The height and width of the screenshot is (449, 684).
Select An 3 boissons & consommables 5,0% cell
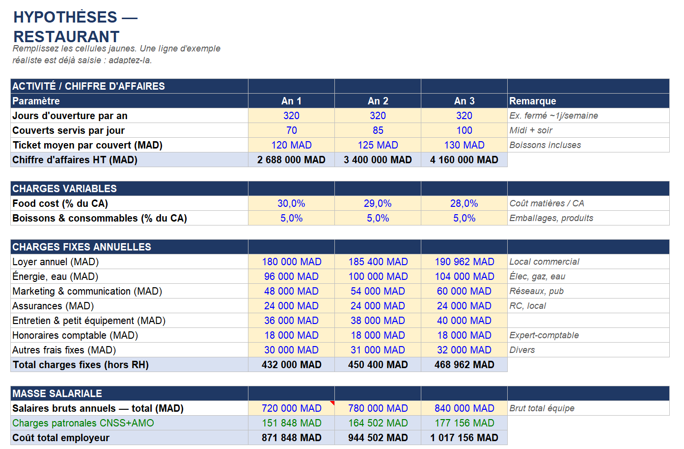pyautogui.click(x=464, y=218)
